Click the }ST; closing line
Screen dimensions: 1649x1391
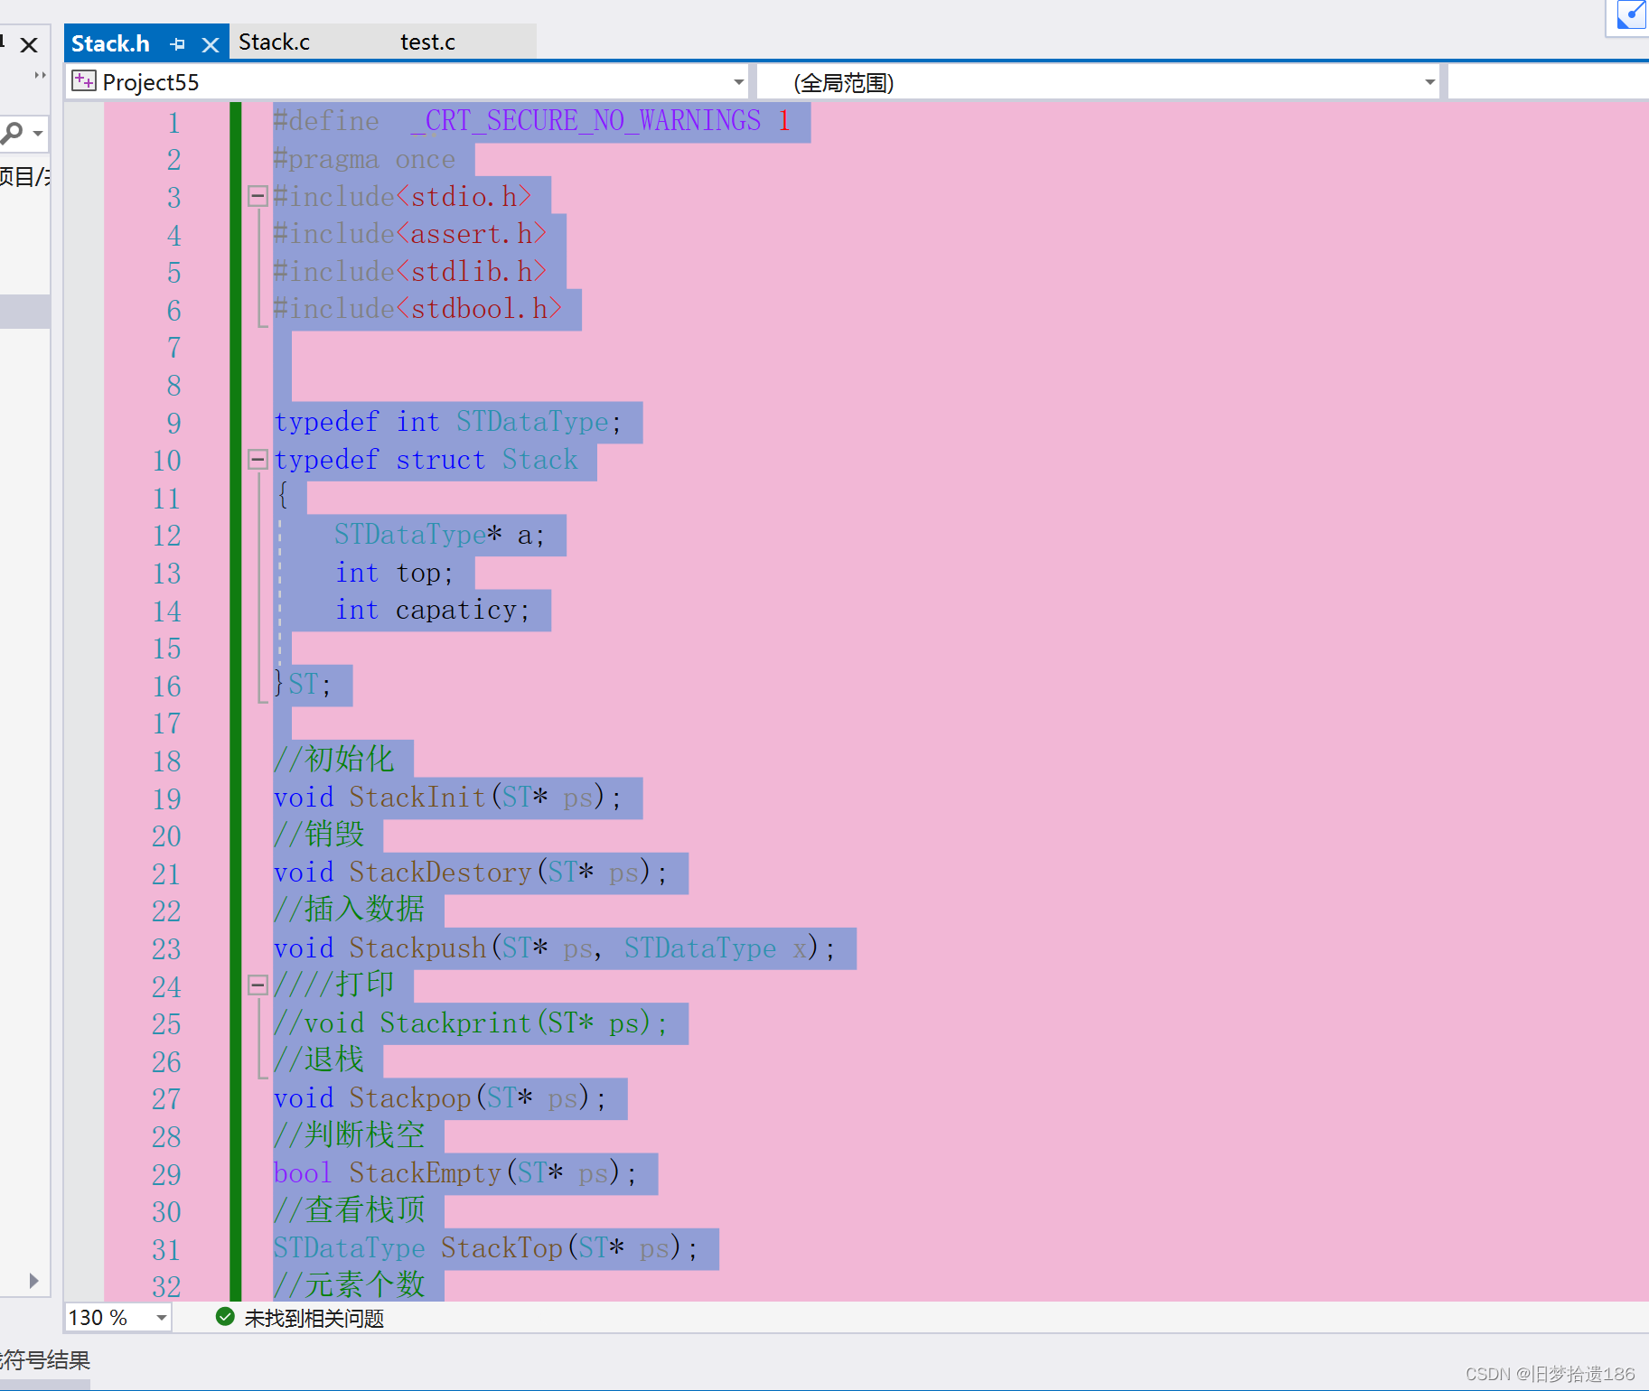pos(303,685)
